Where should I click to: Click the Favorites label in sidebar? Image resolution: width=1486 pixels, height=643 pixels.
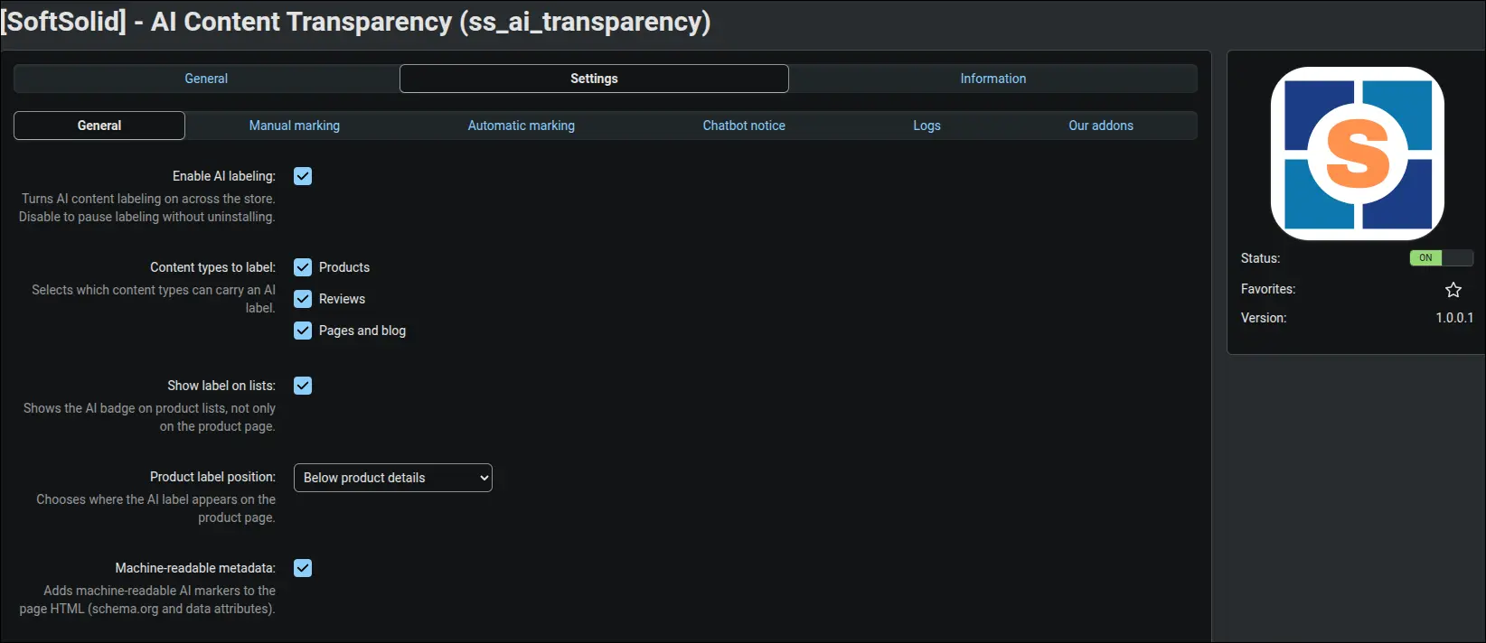pyautogui.click(x=1268, y=289)
